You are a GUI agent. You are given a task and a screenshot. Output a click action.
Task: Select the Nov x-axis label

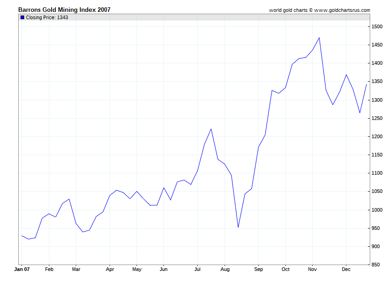pyautogui.click(x=312, y=269)
